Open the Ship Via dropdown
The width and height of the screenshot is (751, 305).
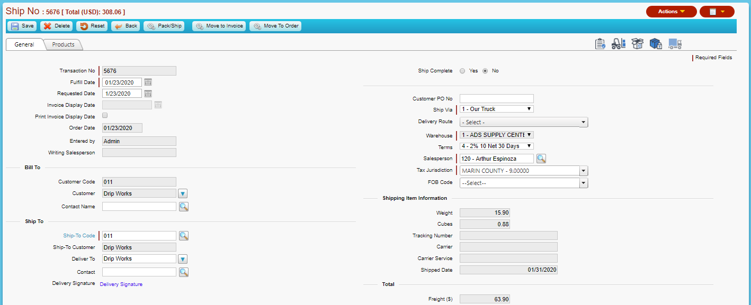[497, 109]
